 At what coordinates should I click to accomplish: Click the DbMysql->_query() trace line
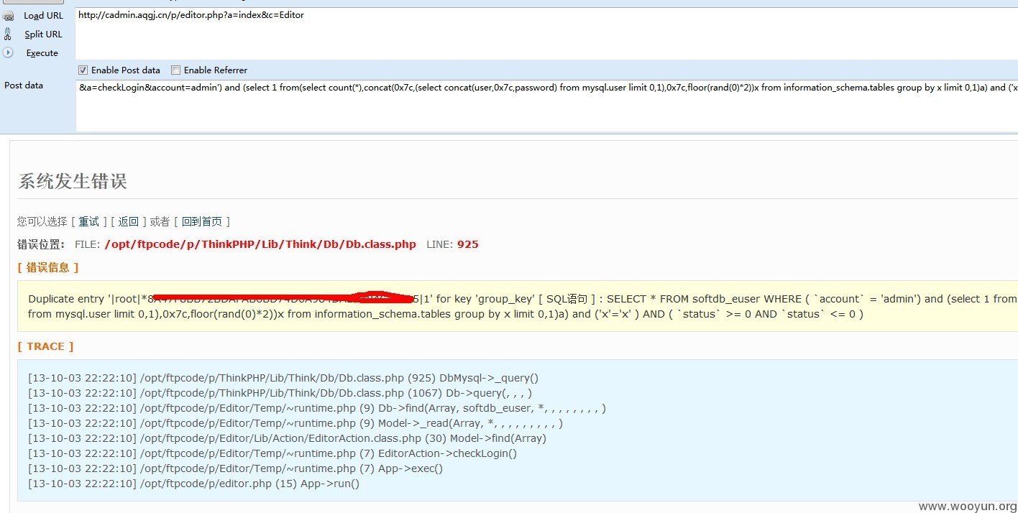(283, 378)
